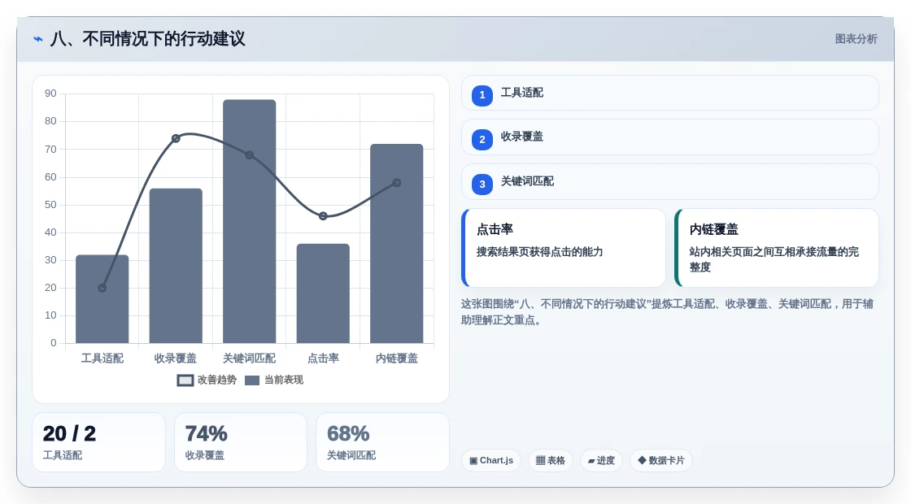
Task: Click the text 搜索结果页获得点击的能力
Action: click(540, 252)
